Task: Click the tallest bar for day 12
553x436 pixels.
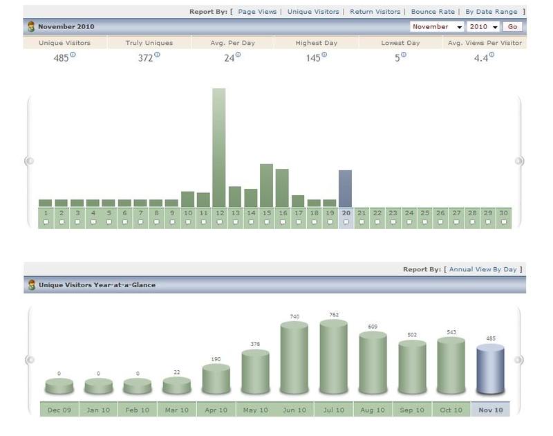Action: click(x=219, y=147)
